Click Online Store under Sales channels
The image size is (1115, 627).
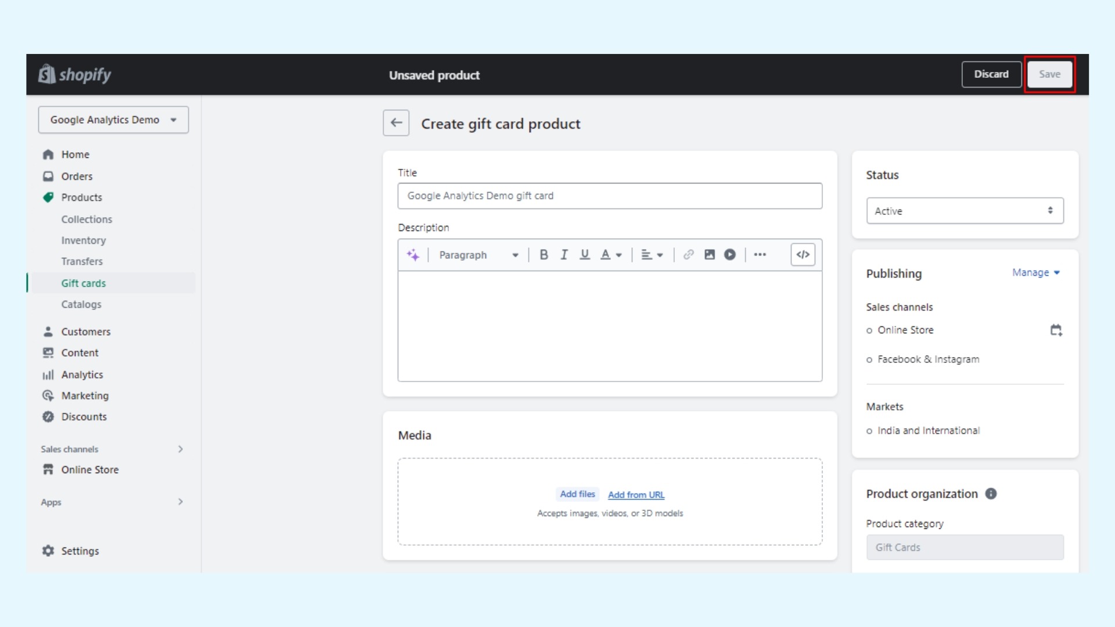click(x=905, y=330)
